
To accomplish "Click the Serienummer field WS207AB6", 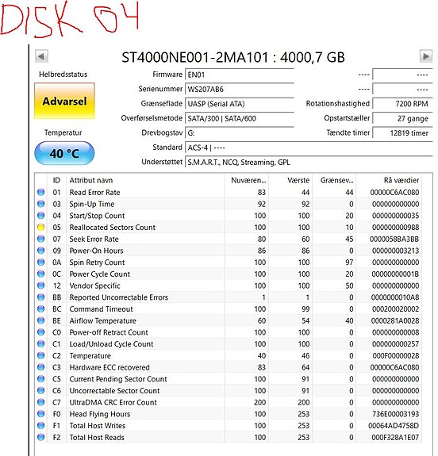I will pos(239,89).
